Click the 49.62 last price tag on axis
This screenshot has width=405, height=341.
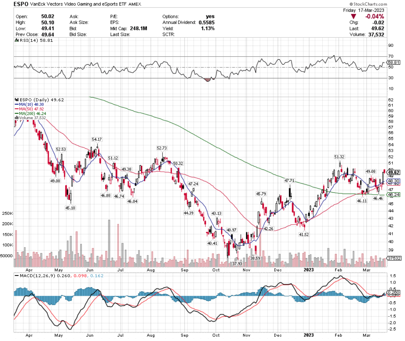coord(394,172)
